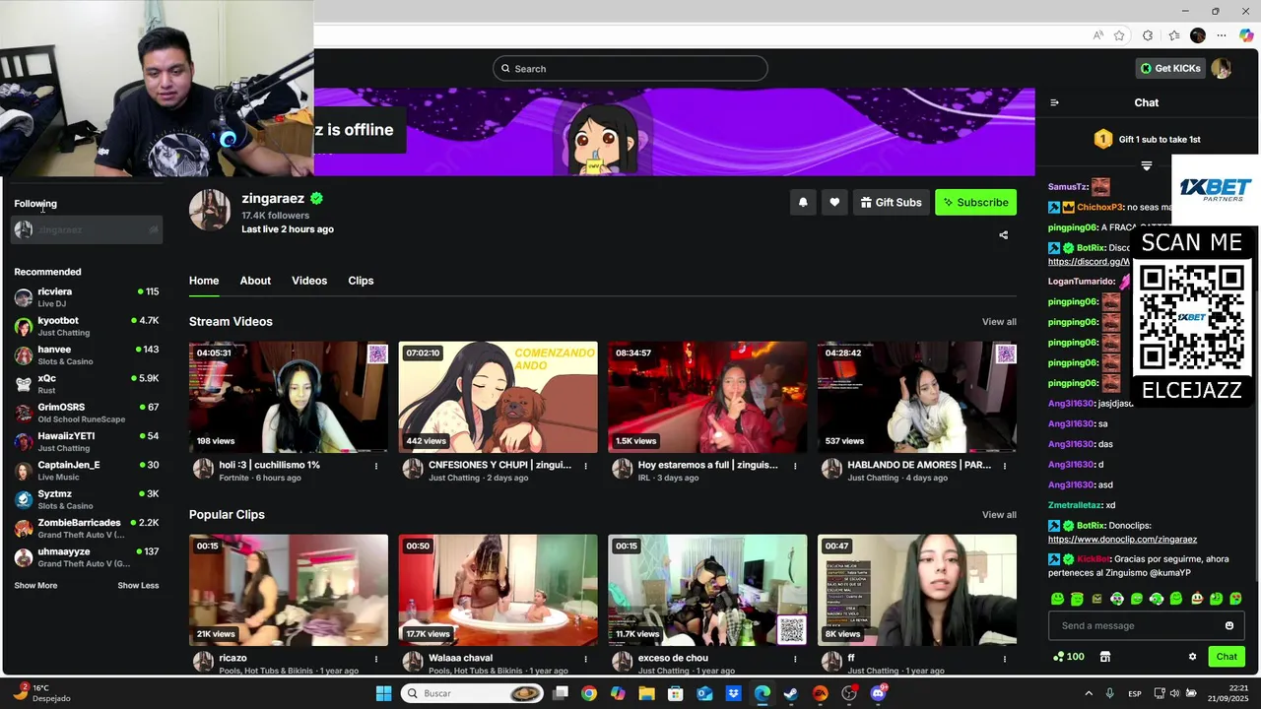
Task: Open kyootbot channel in Recommended
Action: [87, 326]
